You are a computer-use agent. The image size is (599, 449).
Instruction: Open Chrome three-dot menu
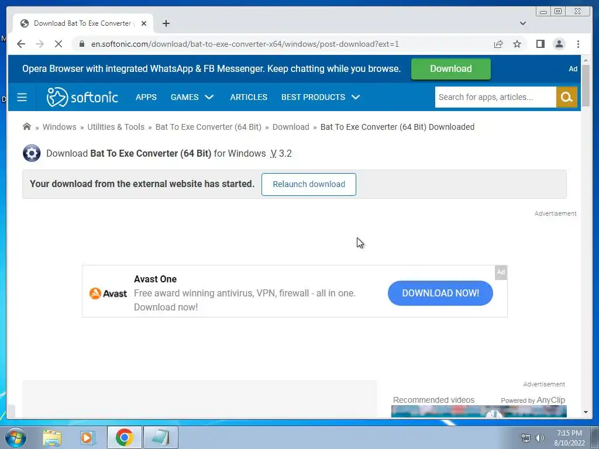click(x=578, y=44)
